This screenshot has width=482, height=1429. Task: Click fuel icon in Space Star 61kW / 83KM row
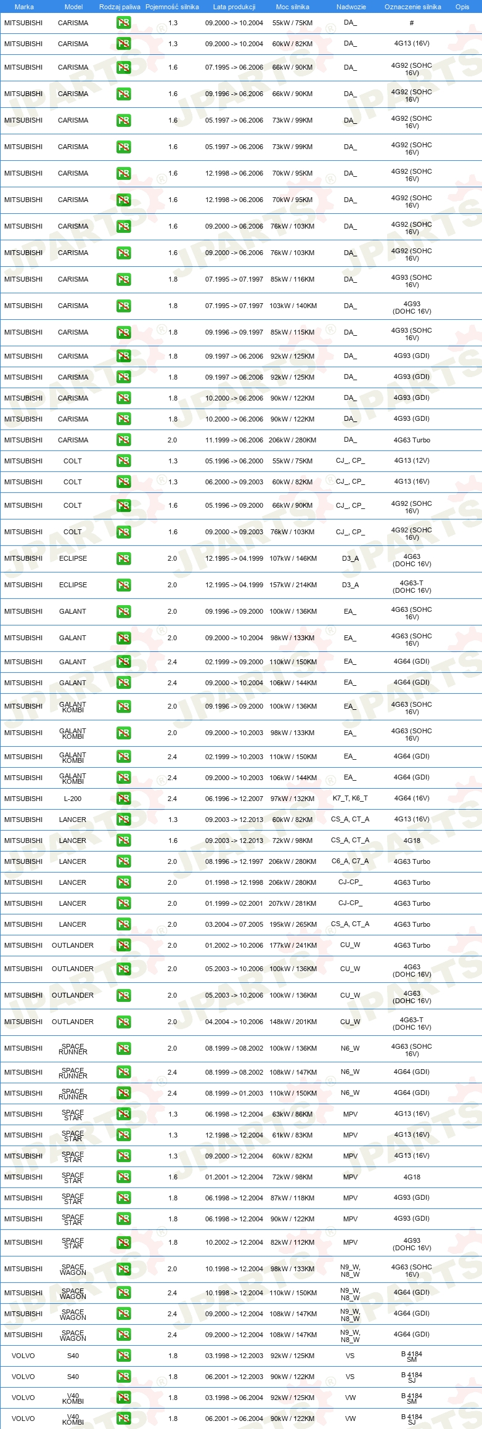[x=123, y=1135]
